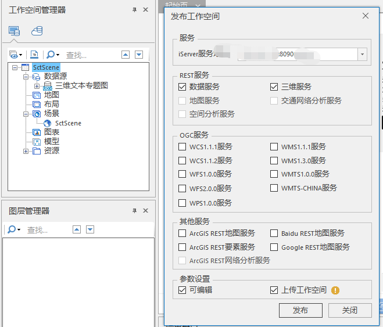Viewport: 383px width, 327px height.
Task: Collapse the 场景 tree node
Action: tap(26, 114)
